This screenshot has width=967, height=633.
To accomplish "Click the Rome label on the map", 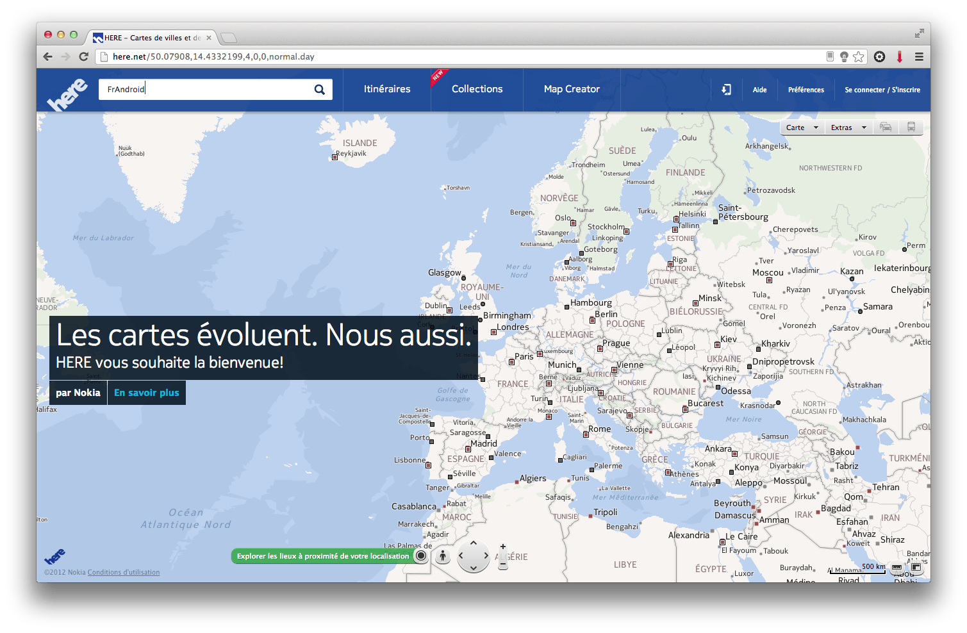I will [x=600, y=429].
